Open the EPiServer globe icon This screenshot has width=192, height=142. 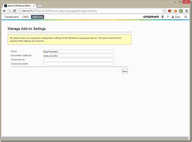(x=162, y=17)
